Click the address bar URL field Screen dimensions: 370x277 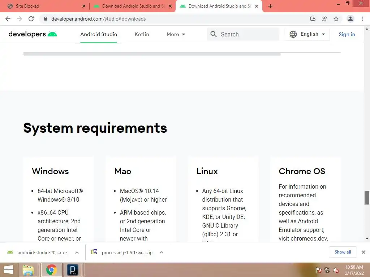(175, 19)
